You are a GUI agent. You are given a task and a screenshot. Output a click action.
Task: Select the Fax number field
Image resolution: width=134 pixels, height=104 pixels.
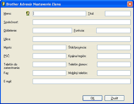coord(49,73)
